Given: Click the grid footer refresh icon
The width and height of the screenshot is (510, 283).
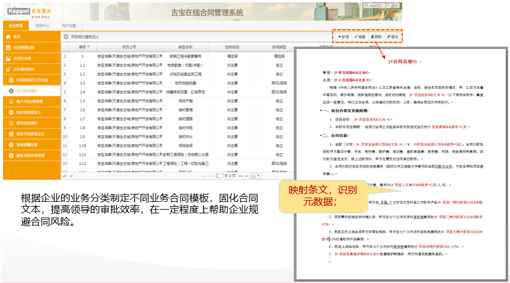Looking at the screenshot, I should tap(71, 176).
